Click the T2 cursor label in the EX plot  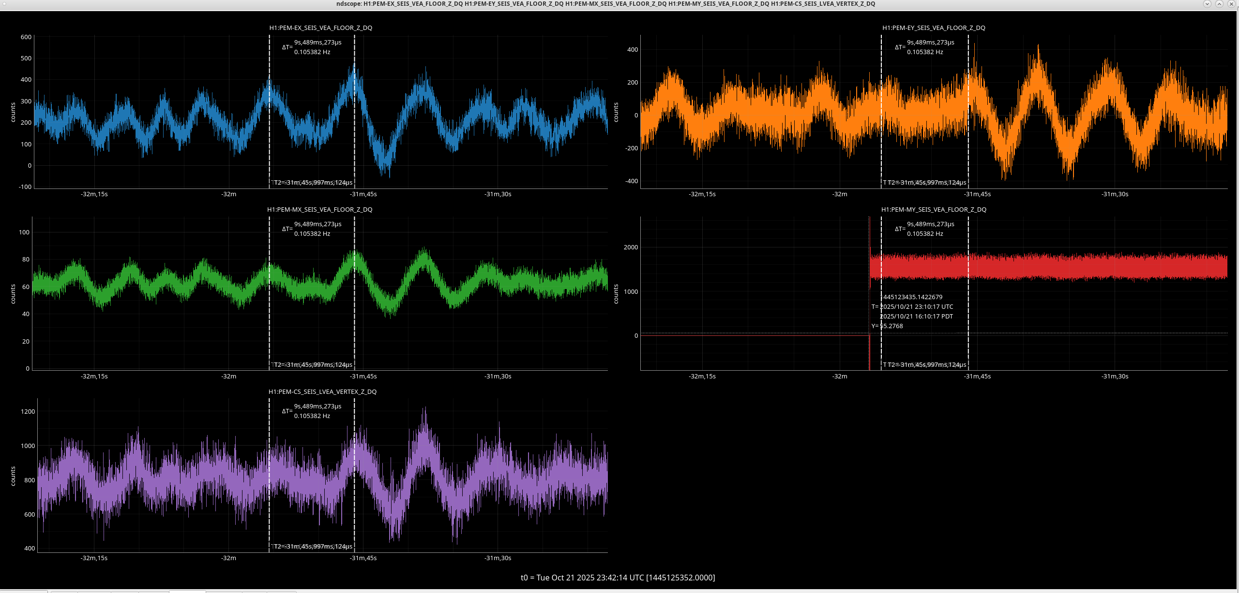tap(313, 183)
